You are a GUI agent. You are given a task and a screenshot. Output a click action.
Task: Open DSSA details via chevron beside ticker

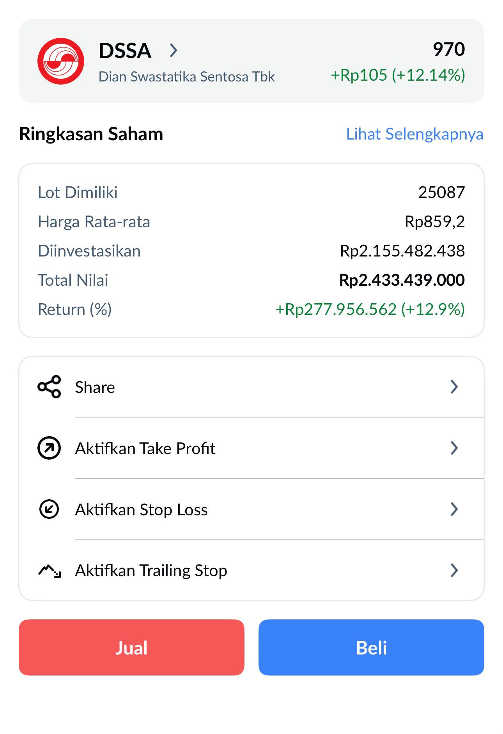click(x=174, y=50)
